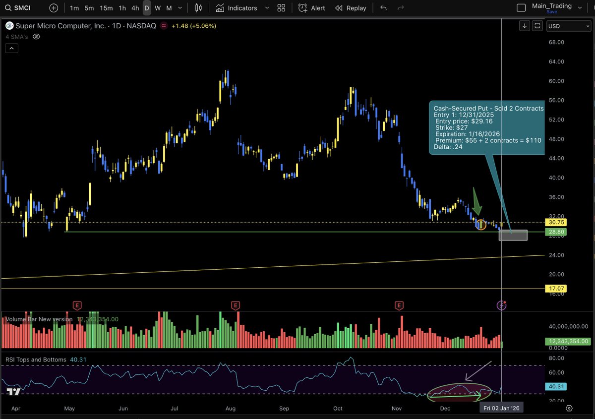595x419 pixels.
Task: Redo the last chart action
Action: tap(401, 8)
